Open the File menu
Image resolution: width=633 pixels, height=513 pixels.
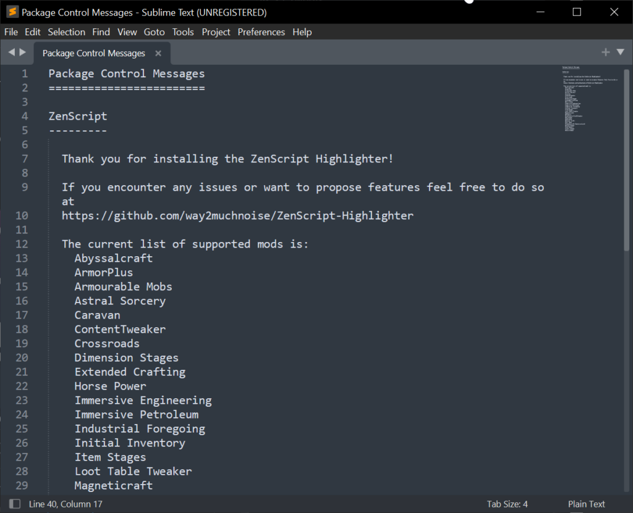(x=11, y=32)
